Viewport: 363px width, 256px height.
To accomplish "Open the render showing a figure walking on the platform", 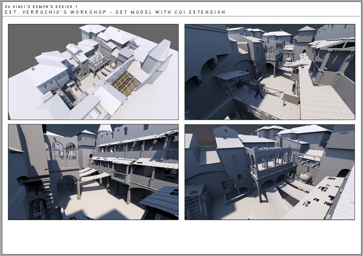I will (x=270, y=72).
